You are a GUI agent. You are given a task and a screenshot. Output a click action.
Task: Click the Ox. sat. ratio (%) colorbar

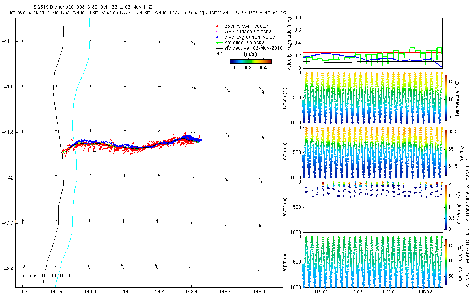coord(447,261)
